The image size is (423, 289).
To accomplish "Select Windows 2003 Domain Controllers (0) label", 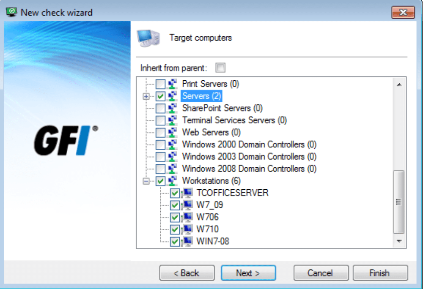I will click(x=249, y=157).
